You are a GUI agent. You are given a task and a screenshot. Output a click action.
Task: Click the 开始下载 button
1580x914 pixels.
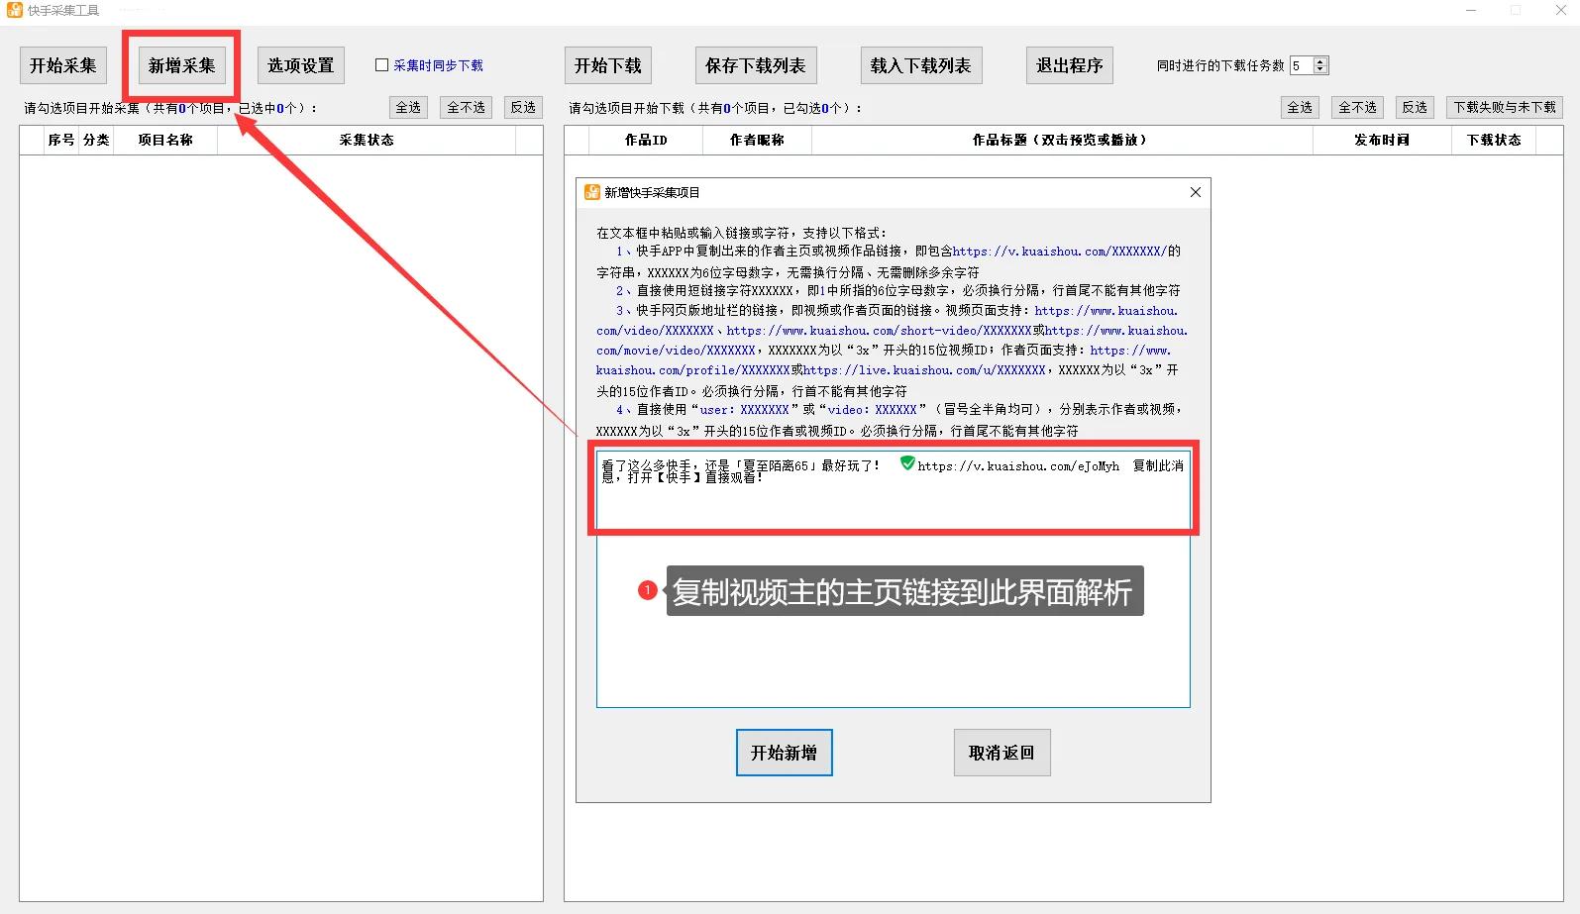(x=608, y=65)
